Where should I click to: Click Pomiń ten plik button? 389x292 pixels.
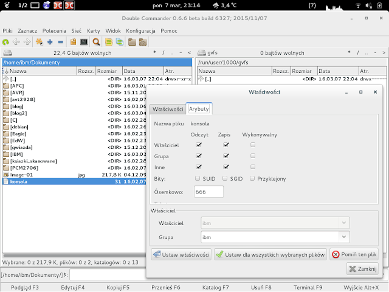(x=354, y=254)
